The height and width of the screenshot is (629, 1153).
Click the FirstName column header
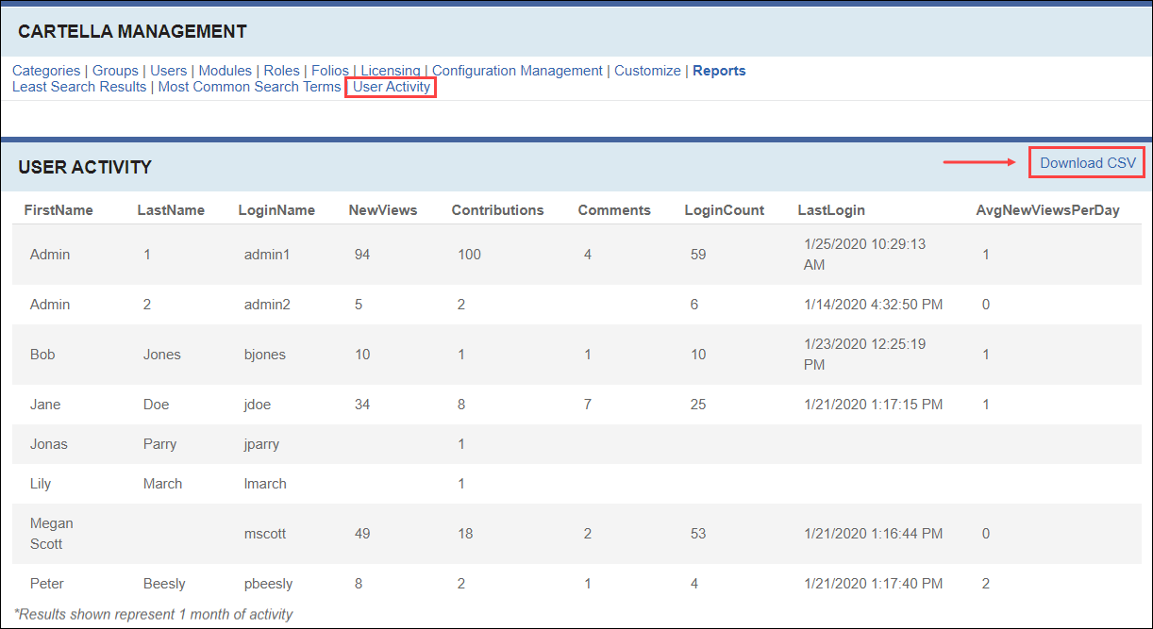coord(58,210)
